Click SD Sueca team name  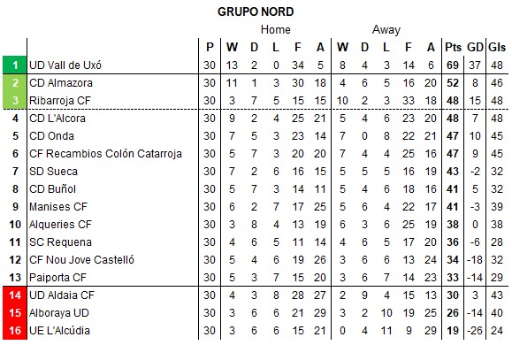point(53,172)
